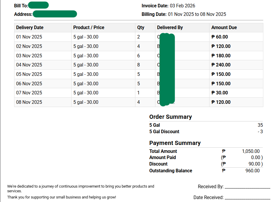The width and height of the screenshot is (276, 202).
Task: Select the Amount Due column header
Action: pos(224,28)
